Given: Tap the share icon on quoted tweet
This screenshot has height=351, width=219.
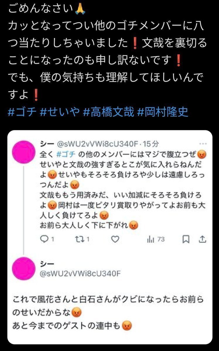Looking at the screenshot, I should [x=202, y=239].
